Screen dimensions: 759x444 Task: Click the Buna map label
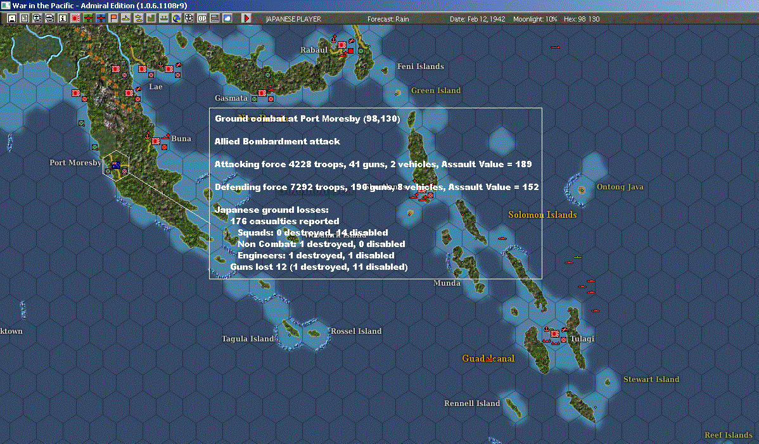pos(181,138)
